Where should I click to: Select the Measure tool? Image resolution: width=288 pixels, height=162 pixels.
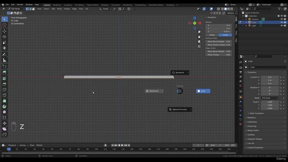[4, 60]
